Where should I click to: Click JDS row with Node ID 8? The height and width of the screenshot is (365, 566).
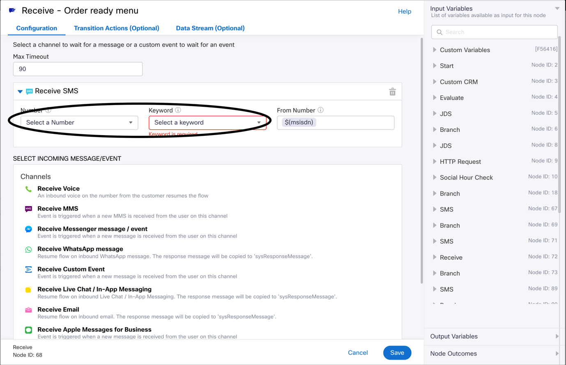495,145
